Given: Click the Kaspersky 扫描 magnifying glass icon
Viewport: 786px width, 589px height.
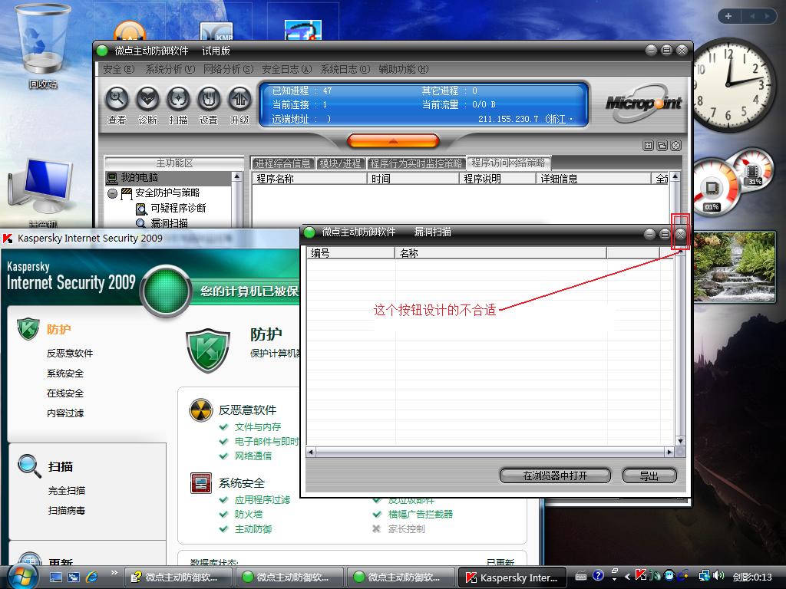Looking at the screenshot, I should click(x=29, y=466).
